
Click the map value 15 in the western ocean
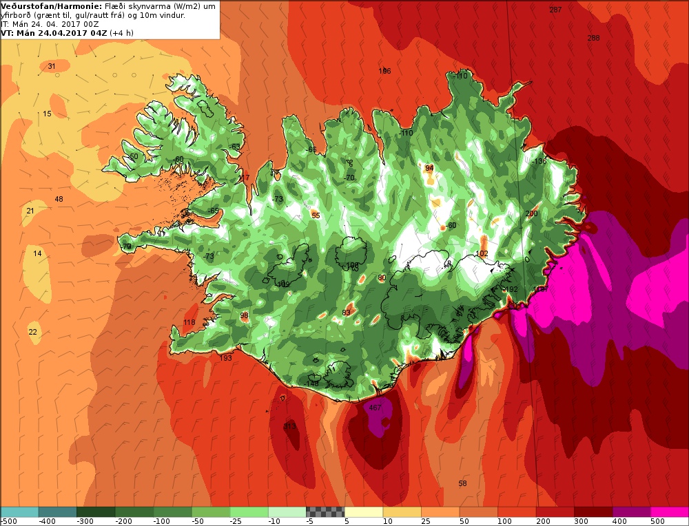pos(47,114)
